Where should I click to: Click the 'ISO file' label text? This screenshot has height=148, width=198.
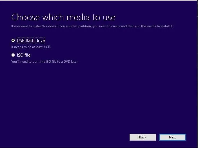click(24, 55)
